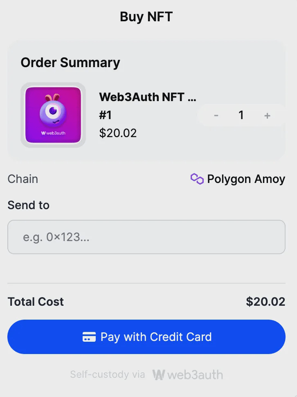Viewport: 297px width, 397px height.
Task: Focus the Send to address field
Action: pos(146,237)
